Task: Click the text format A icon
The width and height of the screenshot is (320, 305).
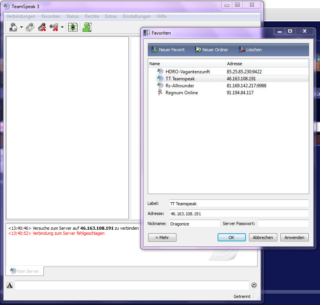Action: 10,286
